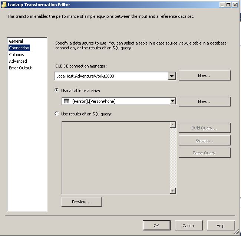Close the Lookup Transformation Editor window

tap(235, 5)
